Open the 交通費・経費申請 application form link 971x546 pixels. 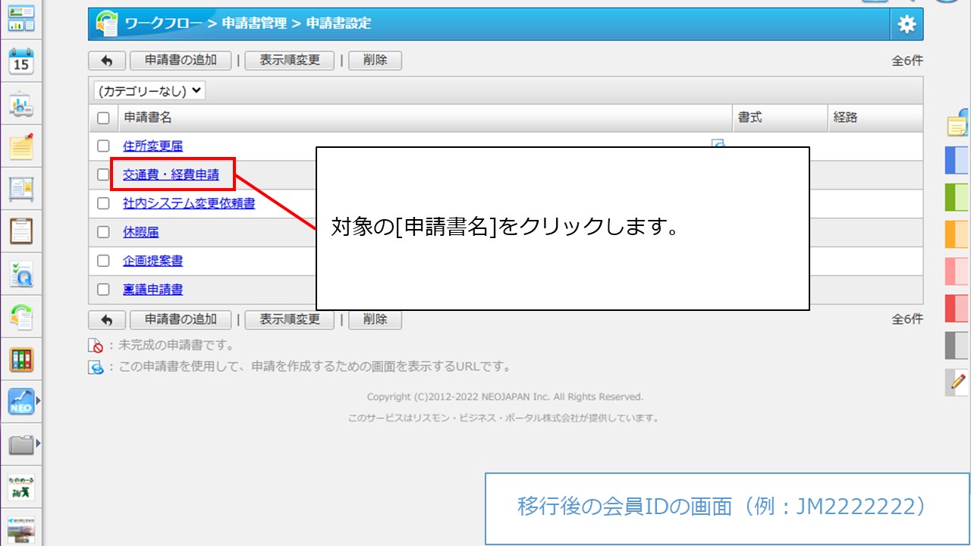tap(171, 175)
